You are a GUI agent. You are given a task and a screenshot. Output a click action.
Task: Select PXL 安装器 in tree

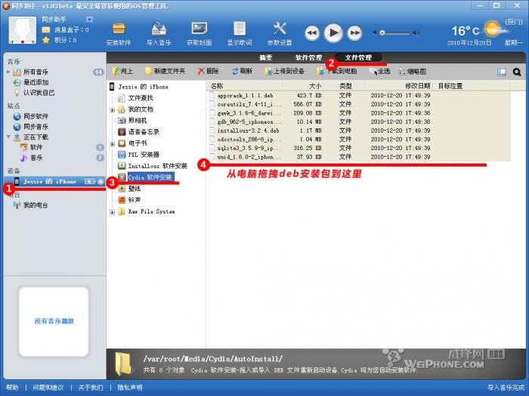144,155
